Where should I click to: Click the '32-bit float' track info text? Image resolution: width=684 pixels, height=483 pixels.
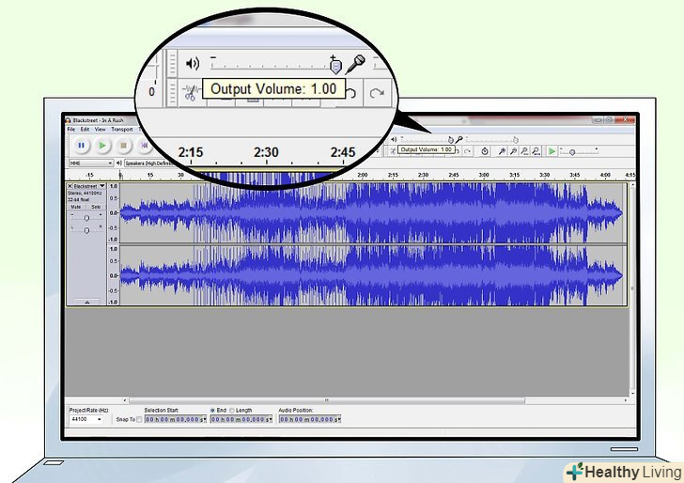click(79, 199)
